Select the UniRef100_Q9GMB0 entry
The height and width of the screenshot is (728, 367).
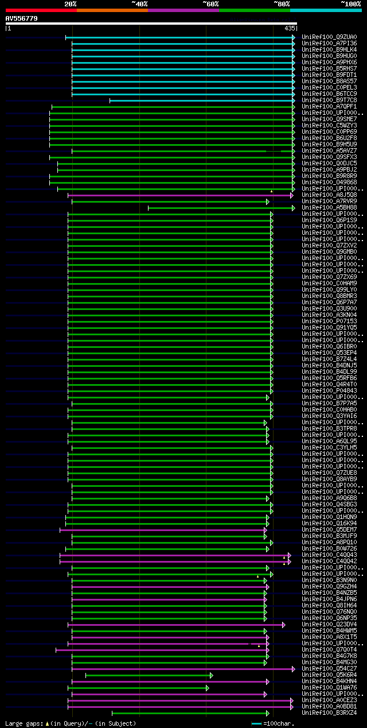pos(329,252)
